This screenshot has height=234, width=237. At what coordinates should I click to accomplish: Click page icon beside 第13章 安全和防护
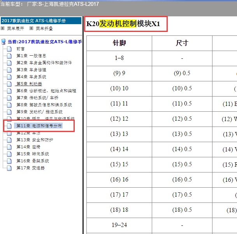tap(9, 140)
